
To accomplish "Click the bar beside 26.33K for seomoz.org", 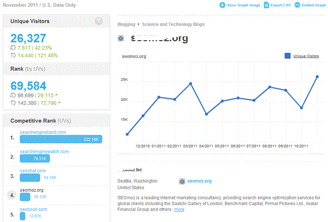I will point(25,197).
